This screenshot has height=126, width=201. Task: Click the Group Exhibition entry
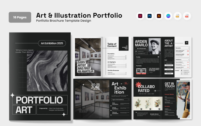(x=115, y=108)
